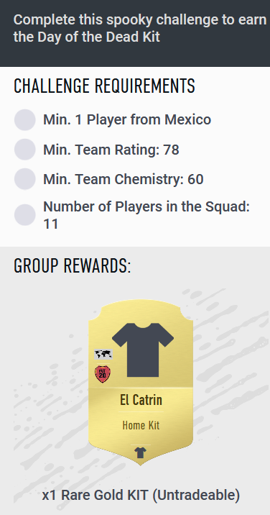Click the red FUT 20 badge icon
The width and height of the screenshot is (270, 515).
click(x=103, y=374)
